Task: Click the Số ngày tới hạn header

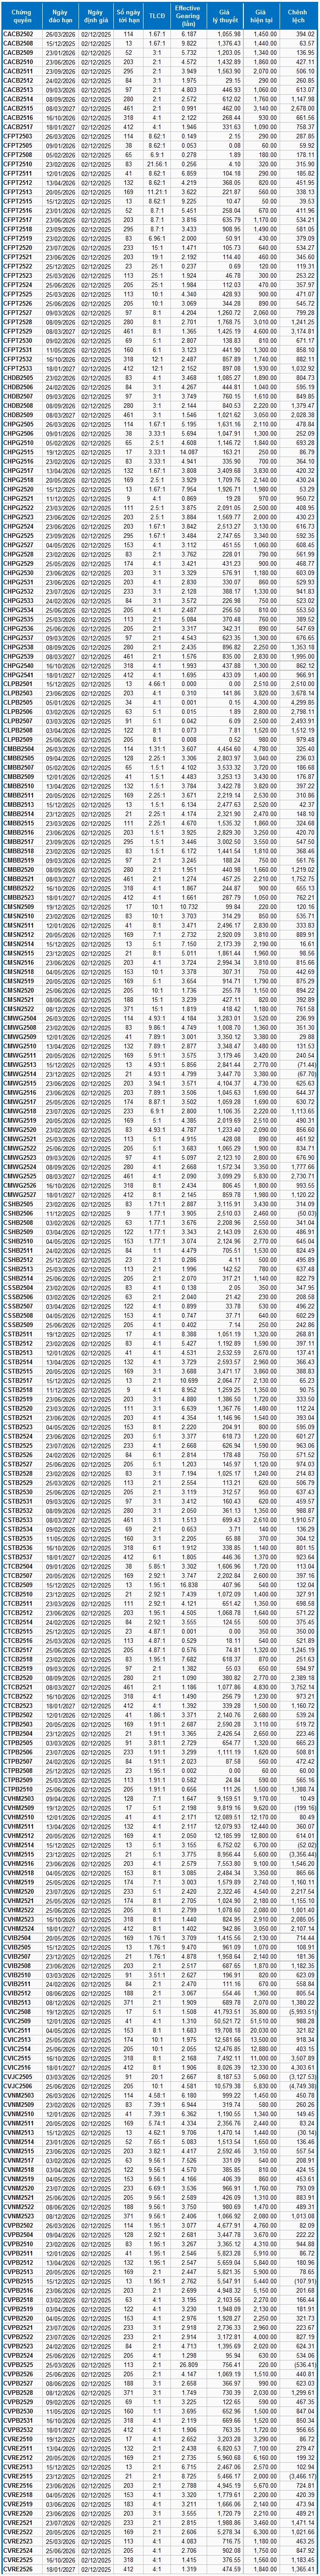Action: [x=128, y=16]
